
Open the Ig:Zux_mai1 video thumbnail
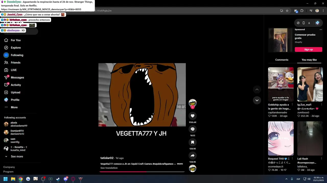(310, 84)
